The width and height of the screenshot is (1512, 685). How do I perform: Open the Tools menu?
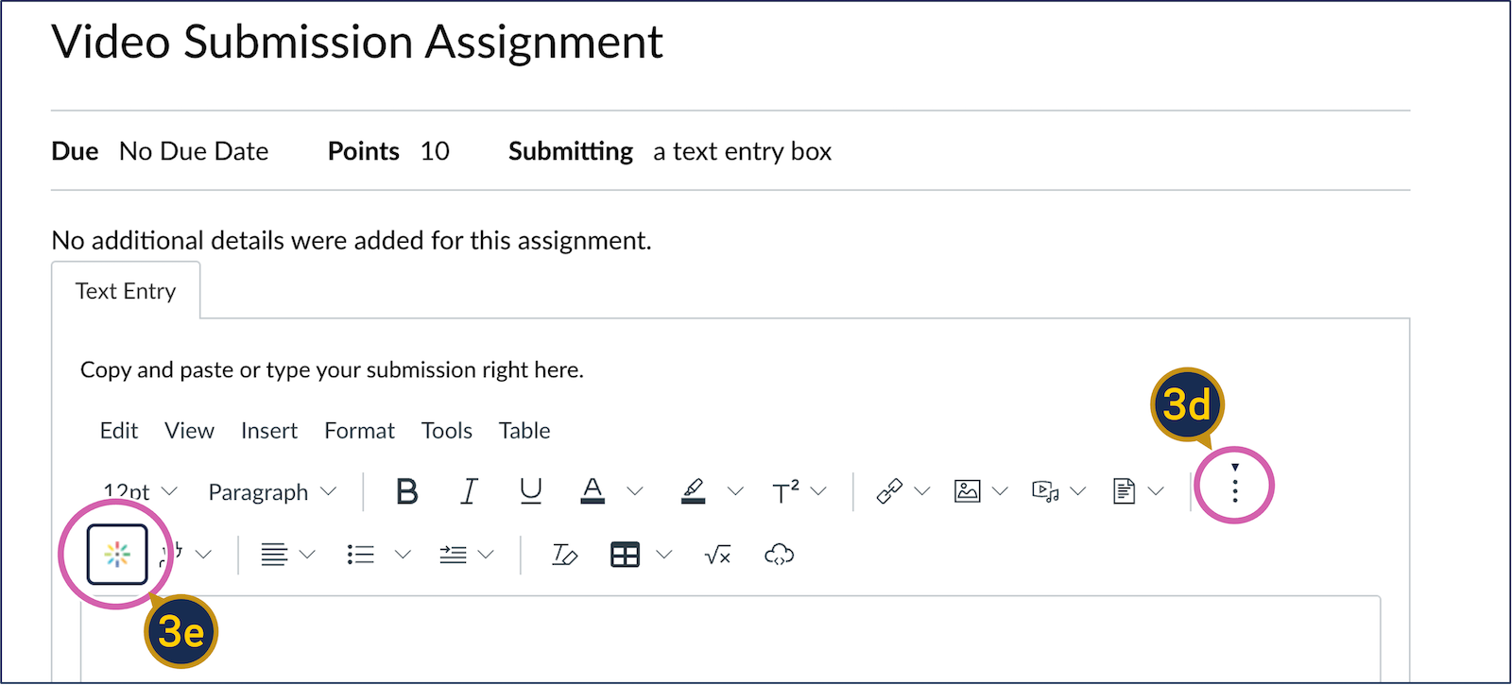tap(447, 431)
